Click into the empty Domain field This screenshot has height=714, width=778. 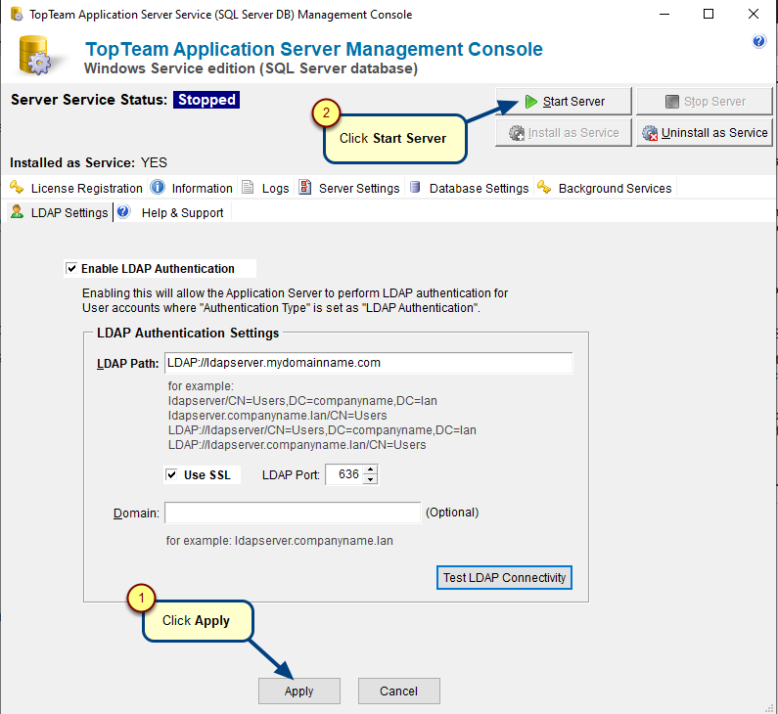point(293,513)
